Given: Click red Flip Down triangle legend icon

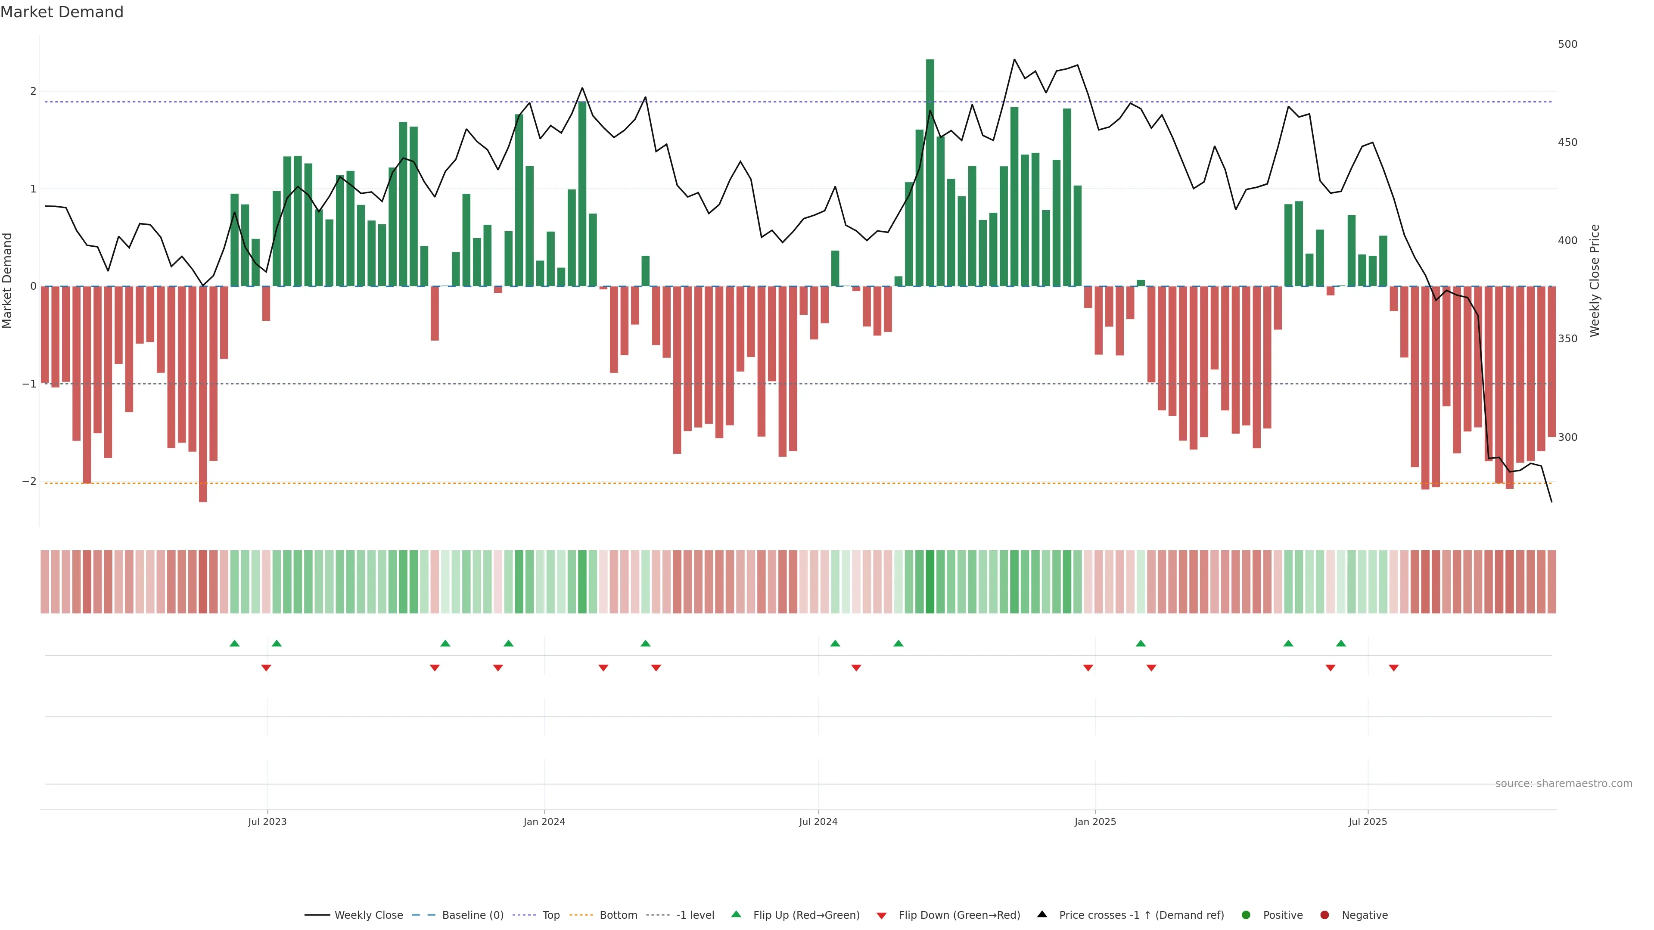Looking at the screenshot, I should (882, 915).
